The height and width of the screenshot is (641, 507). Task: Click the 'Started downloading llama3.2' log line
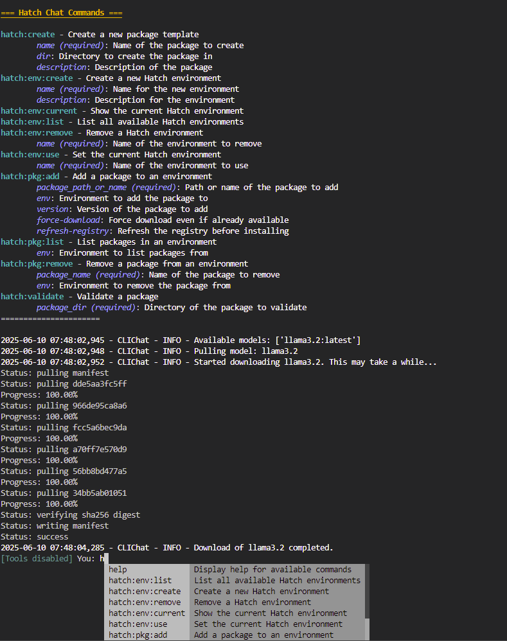pyautogui.click(x=218, y=362)
